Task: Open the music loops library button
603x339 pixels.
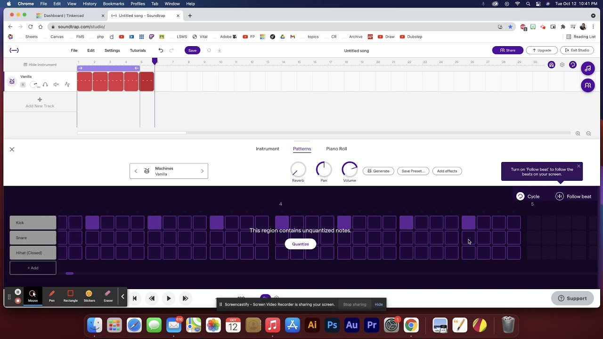Action: (588, 69)
